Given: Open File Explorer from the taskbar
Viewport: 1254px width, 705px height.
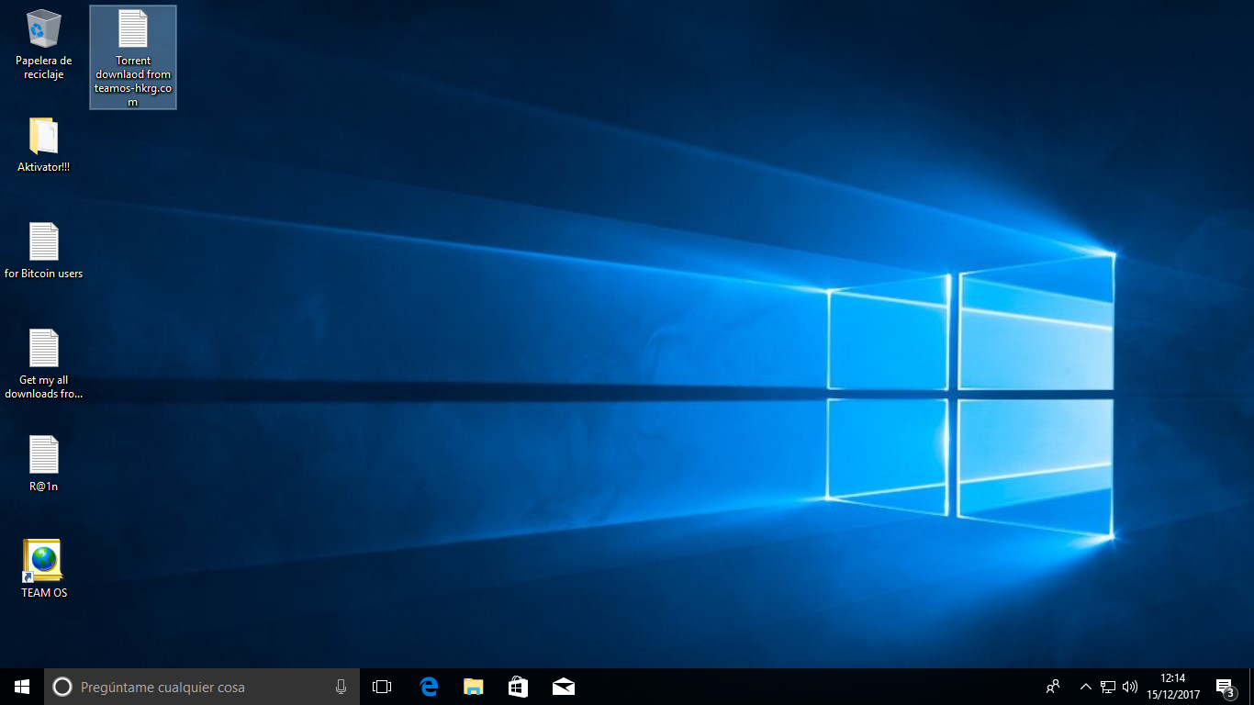Looking at the screenshot, I should tap(474, 687).
